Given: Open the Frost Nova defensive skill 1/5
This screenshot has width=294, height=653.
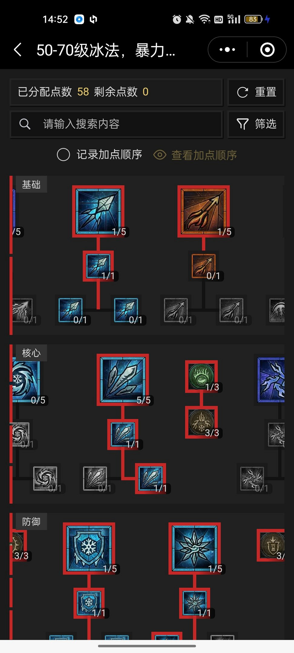Looking at the screenshot, I should [194, 548].
